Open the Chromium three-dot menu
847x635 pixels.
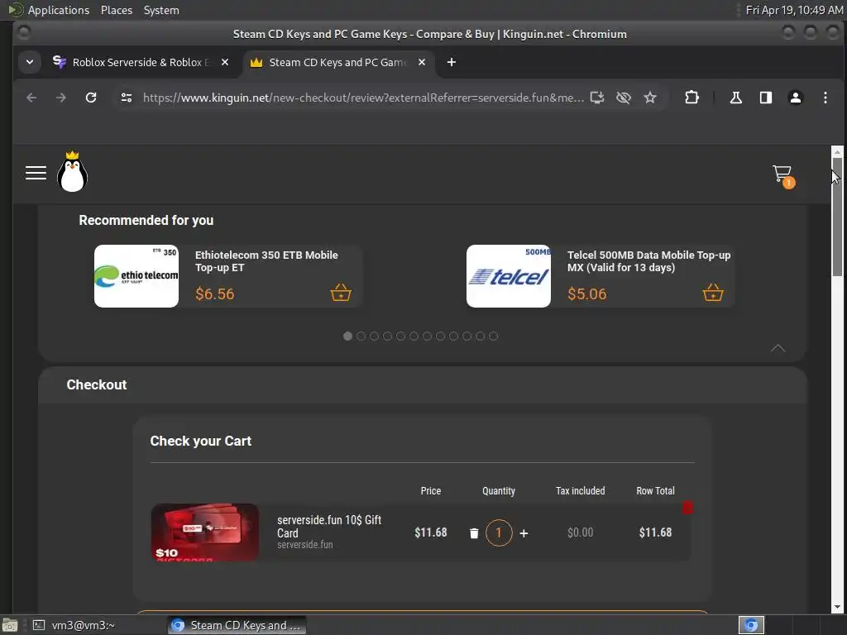tap(825, 98)
